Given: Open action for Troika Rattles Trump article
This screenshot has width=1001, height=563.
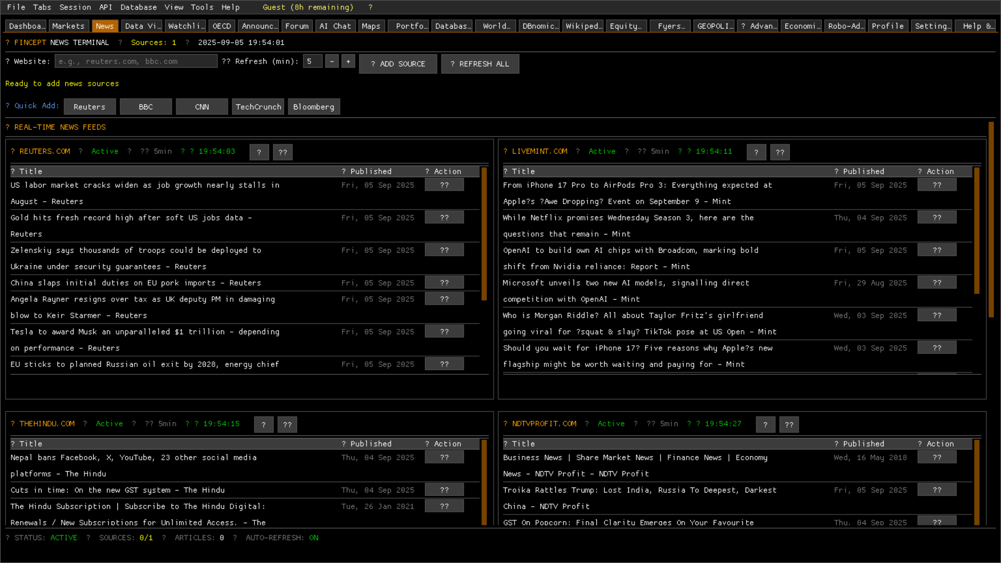Looking at the screenshot, I should coord(936,490).
